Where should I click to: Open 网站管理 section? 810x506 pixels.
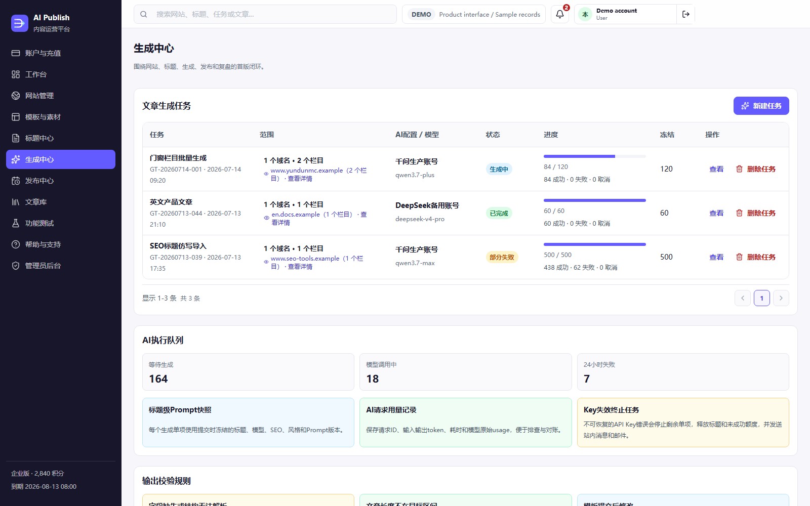click(61, 96)
